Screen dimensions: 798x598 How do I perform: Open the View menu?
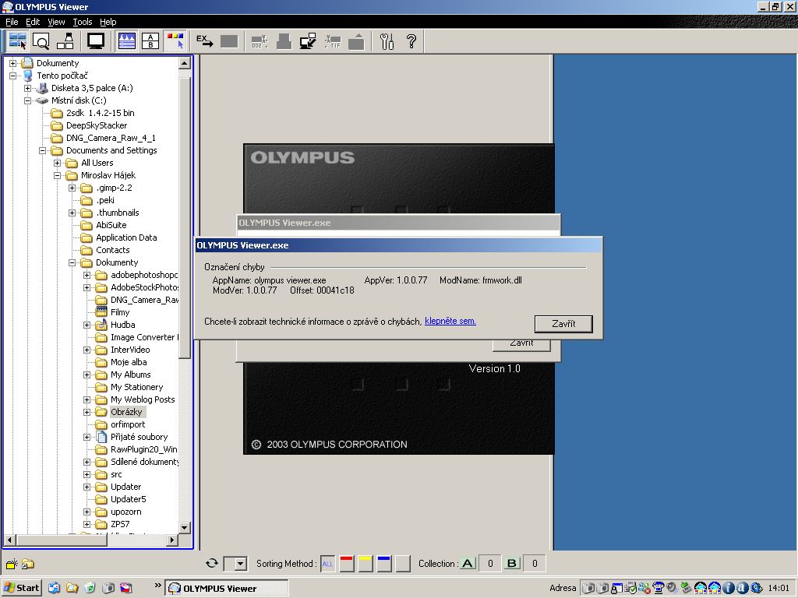(56, 22)
